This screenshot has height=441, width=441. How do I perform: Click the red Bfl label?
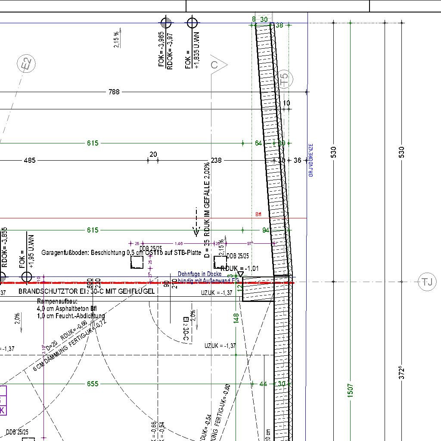tap(258, 214)
